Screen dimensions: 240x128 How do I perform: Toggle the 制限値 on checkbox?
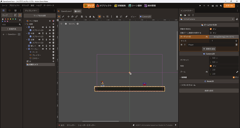click(x=234, y=77)
